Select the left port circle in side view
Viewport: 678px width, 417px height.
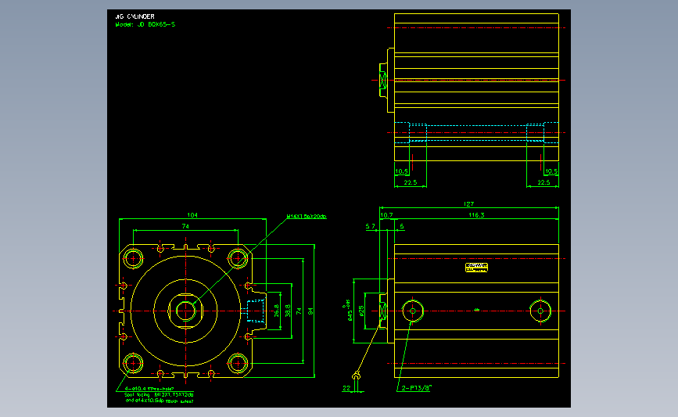(x=412, y=311)
